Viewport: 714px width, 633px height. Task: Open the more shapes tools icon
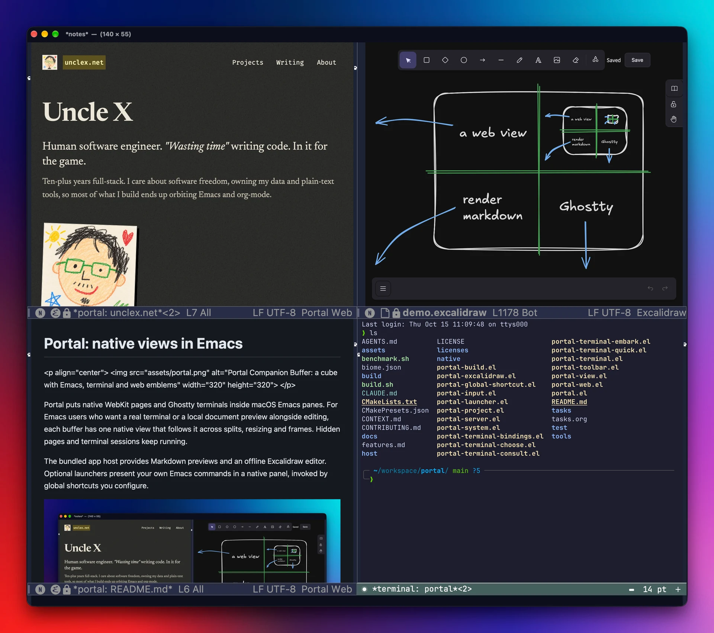tap(595, 60)
